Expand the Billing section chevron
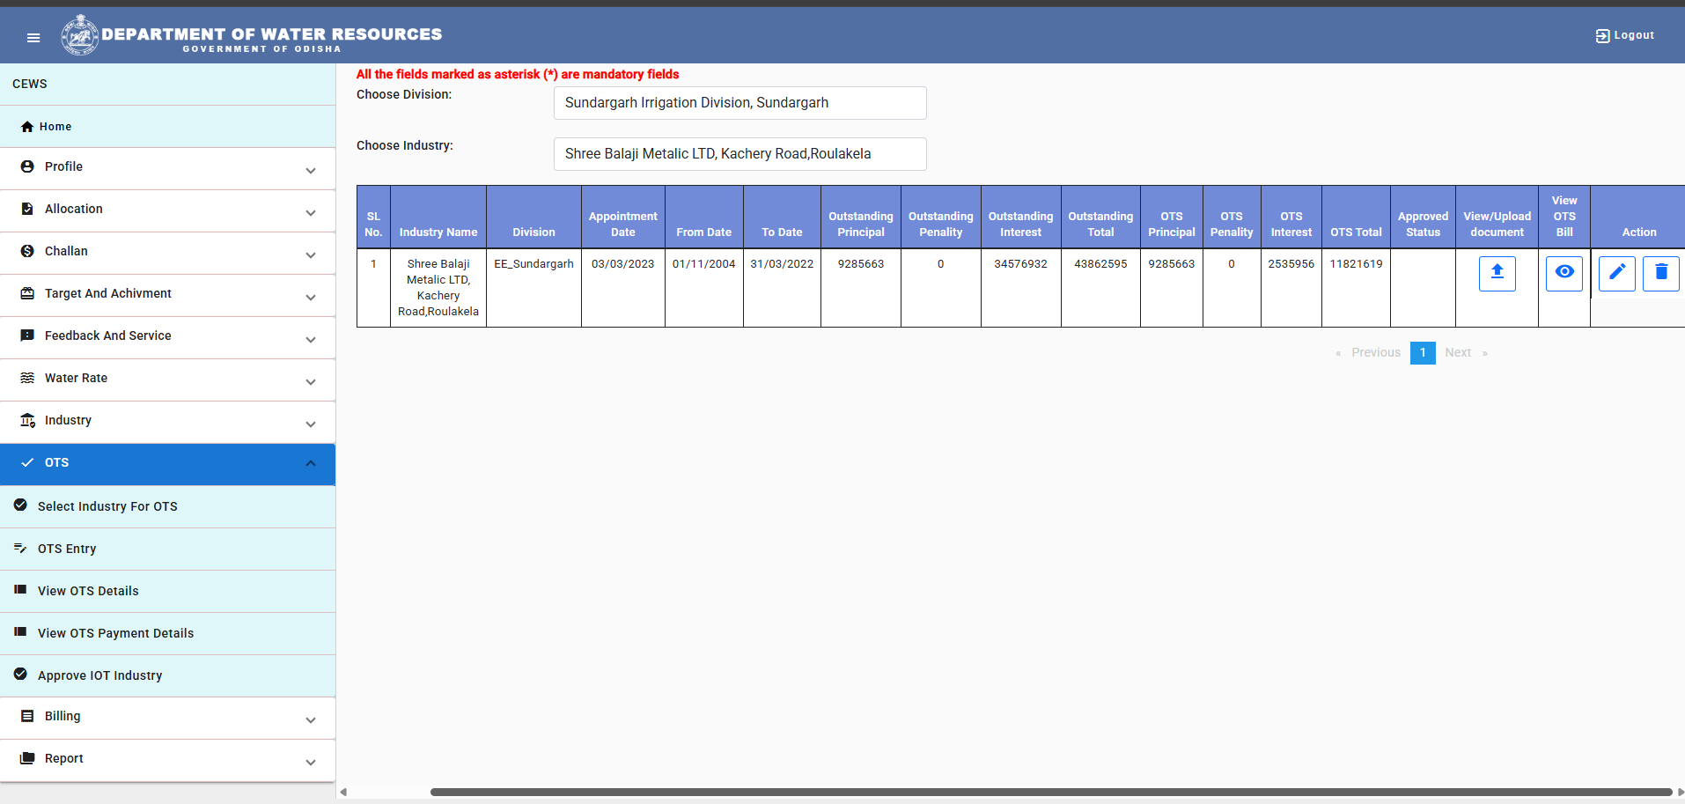The image size is (1685, 804). 311,720
